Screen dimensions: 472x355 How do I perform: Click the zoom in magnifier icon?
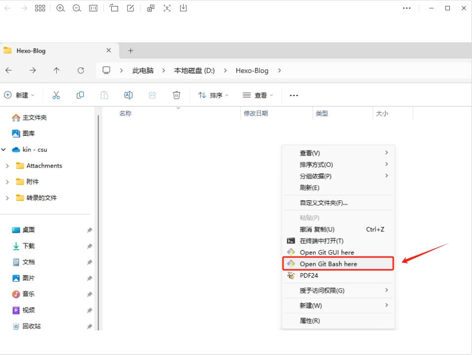[61, 8]
